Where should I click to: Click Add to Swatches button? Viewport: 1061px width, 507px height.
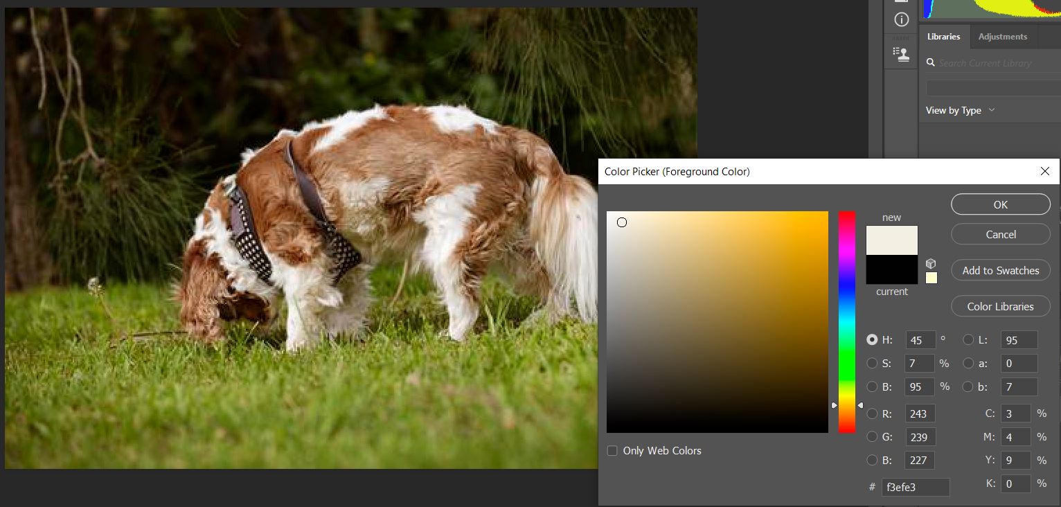(1000, 270)
